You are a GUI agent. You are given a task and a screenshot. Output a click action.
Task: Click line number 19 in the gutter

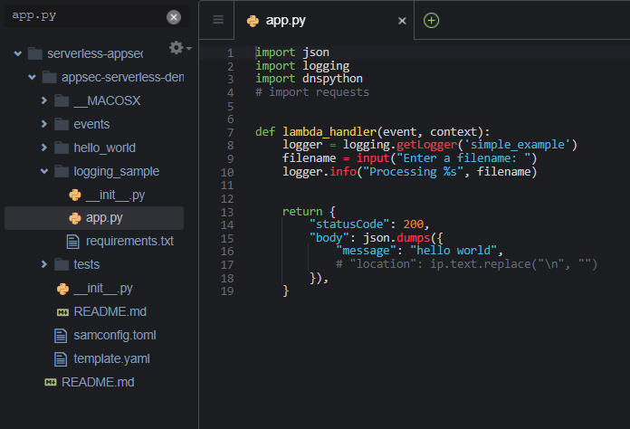coord(227,291)
